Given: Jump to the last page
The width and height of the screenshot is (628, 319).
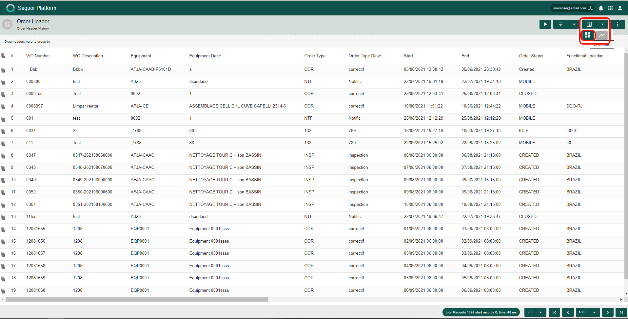Looking at the screenshot, I should 621,312.
